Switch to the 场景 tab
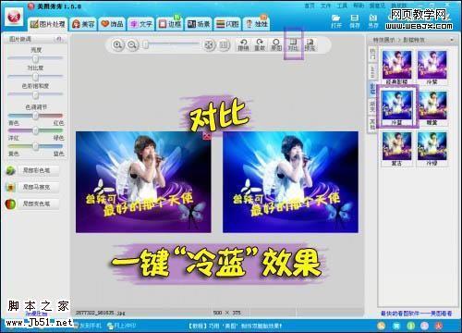Image resolution: width=462 pixels, height=333 pixels. (x=199, y=24)
